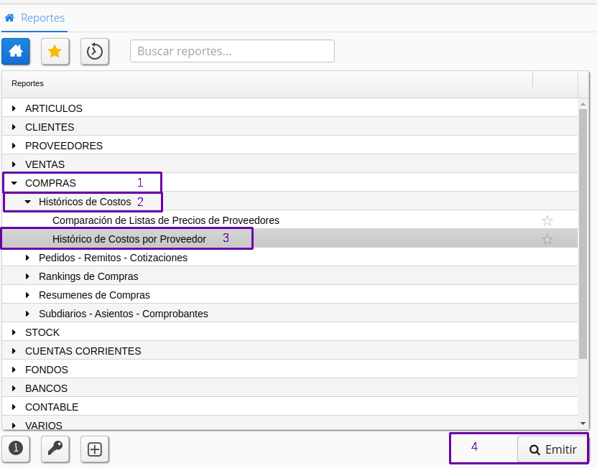Select the Rankings de Compras label
This screenshot has width=597, height=468.
tap(88, 276)
